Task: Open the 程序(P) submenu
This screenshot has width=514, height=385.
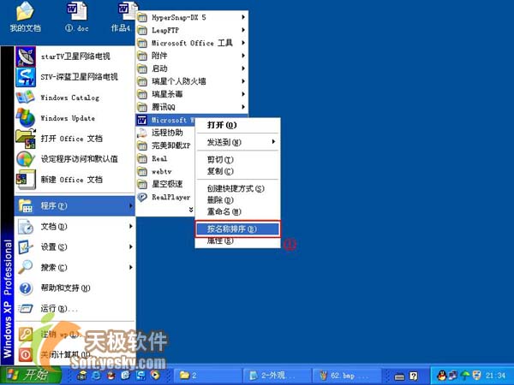Action: (x=75, y=206)
